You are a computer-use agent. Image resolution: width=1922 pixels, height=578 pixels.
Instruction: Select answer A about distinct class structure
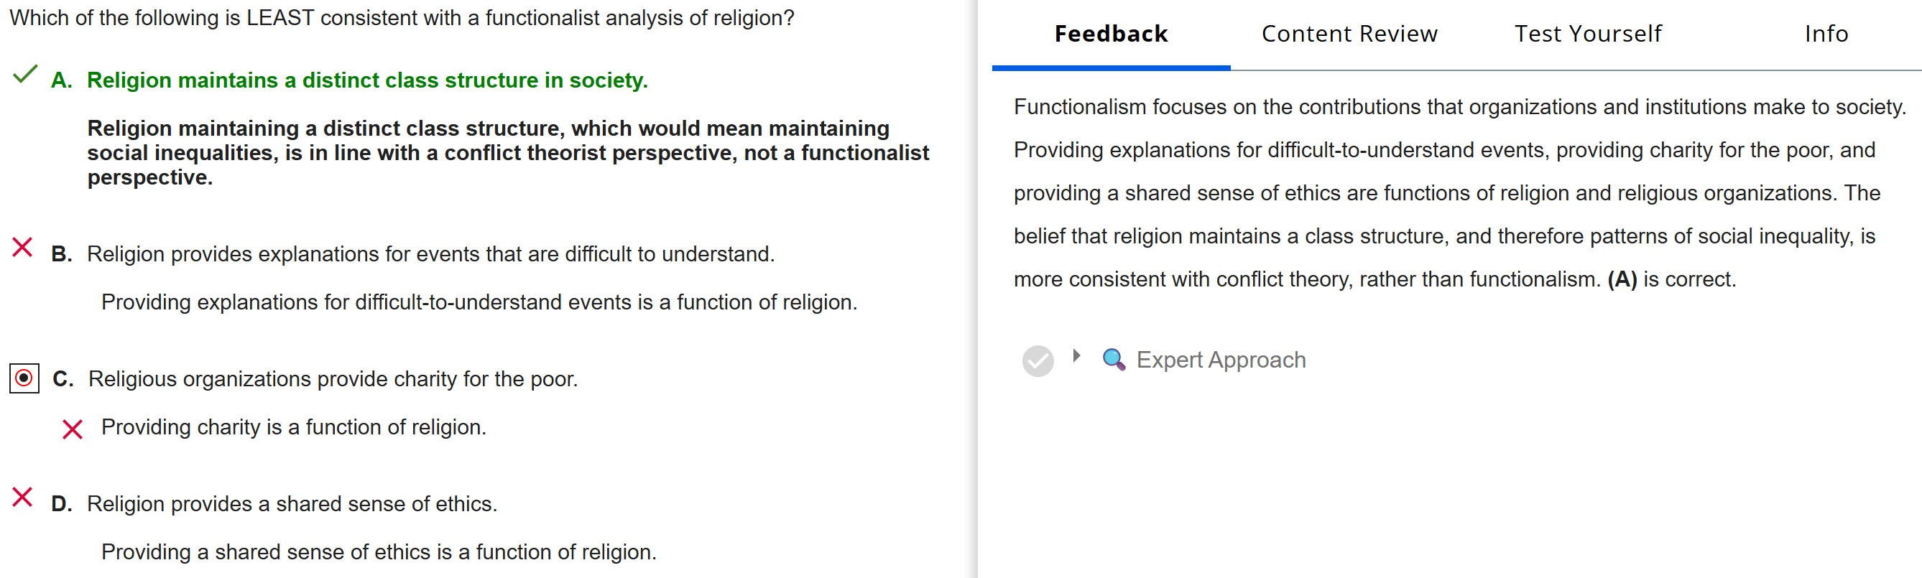pos(367,80)
